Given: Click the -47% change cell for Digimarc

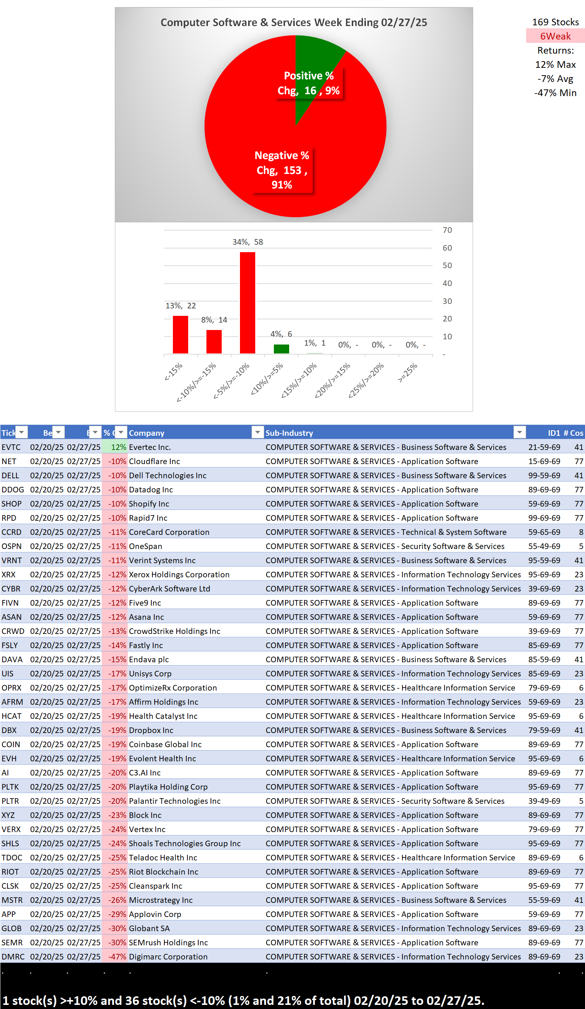Looking at the screenshot, I should 115,956.
